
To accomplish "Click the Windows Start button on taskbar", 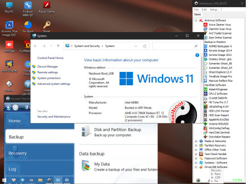I will click(x=4, y=180).
